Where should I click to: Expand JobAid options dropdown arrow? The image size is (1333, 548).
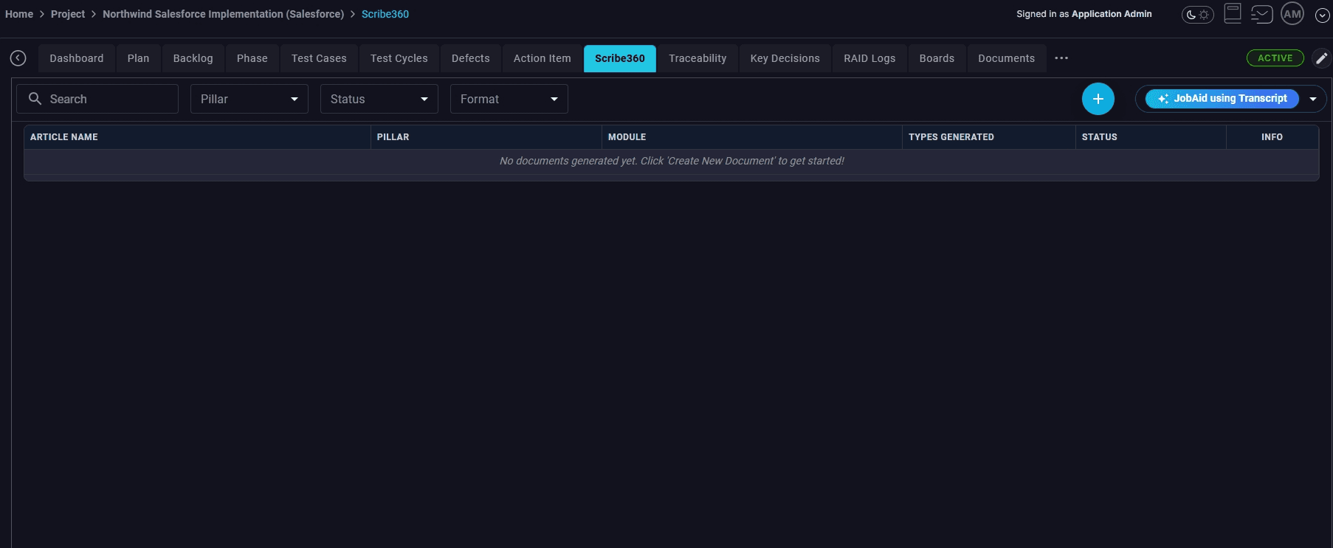click(x=1313, y=99)
